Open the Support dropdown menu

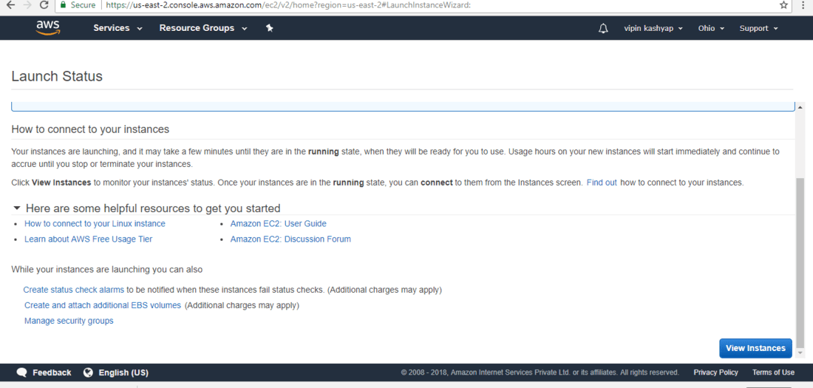click(x=758, y=29)
